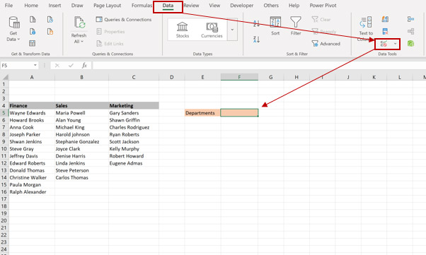
Task: Select the Data ribbon tab
Action: point(168,6)
